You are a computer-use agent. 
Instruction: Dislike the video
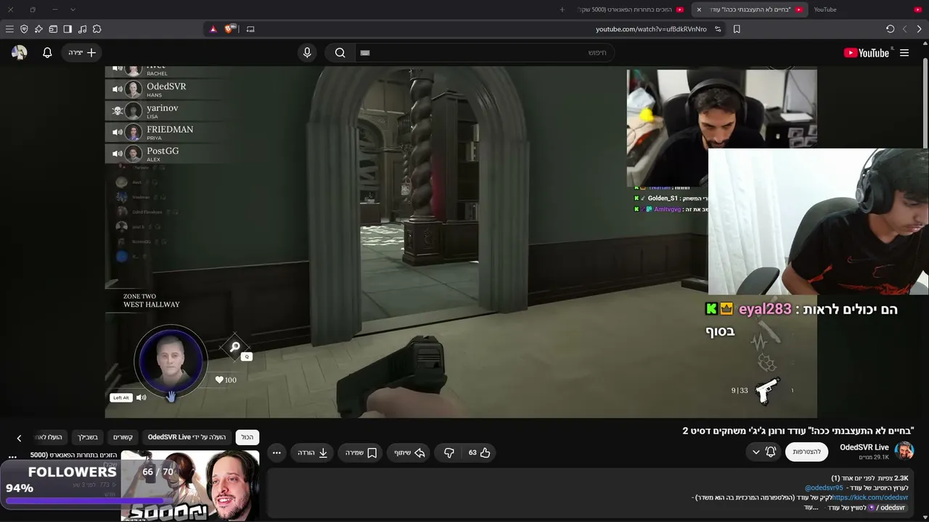tap(449, 452)
